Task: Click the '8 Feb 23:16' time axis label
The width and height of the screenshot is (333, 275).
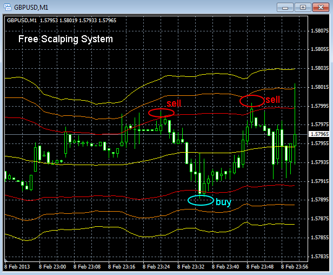Action: click(122, 267)
